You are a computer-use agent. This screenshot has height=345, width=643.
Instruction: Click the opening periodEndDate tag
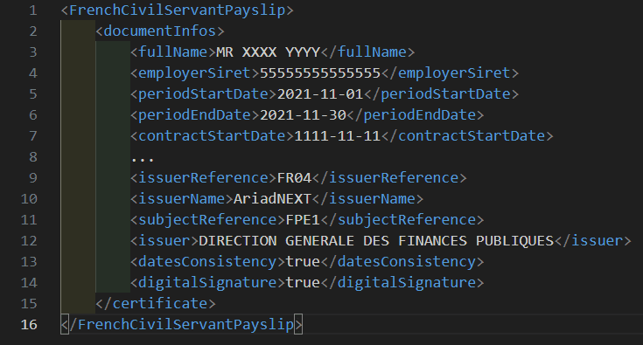click(195, 115)
